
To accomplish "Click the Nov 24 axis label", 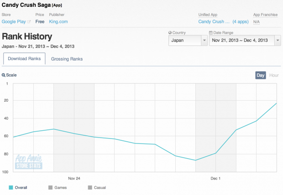I will click(74, 179).
